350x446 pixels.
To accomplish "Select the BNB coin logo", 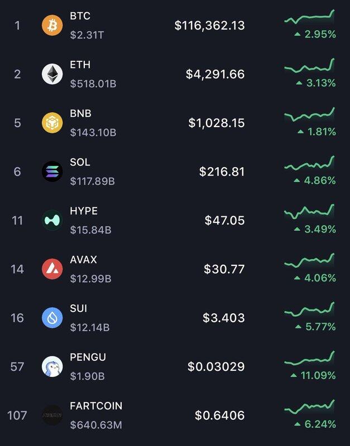I will click(x=52, y=123).
